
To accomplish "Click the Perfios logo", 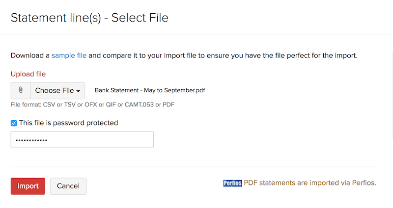I will tap(232, 183).
